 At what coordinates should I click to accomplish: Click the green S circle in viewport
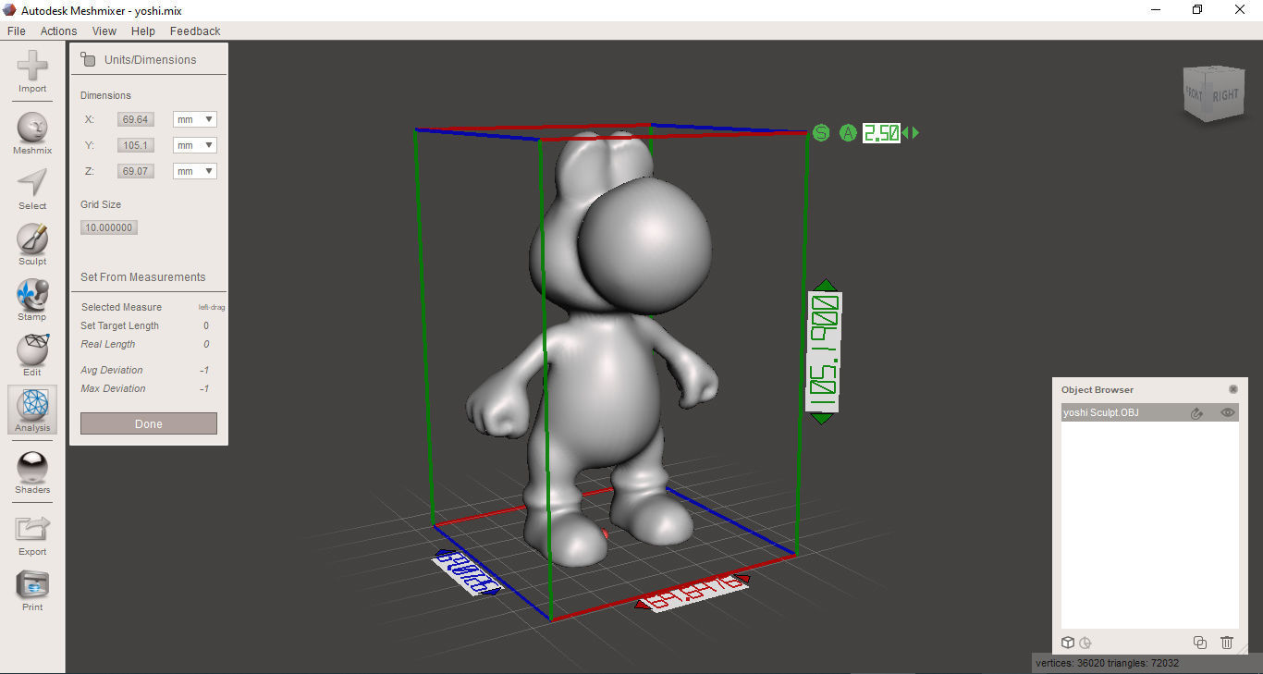[821, 133]
